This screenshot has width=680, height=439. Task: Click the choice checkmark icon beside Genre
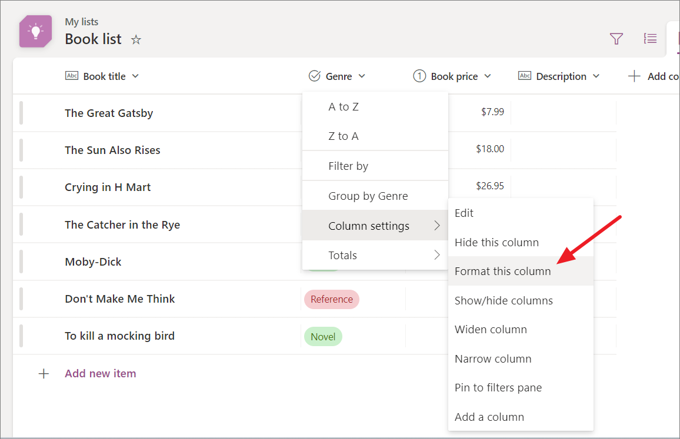(314, 76)
